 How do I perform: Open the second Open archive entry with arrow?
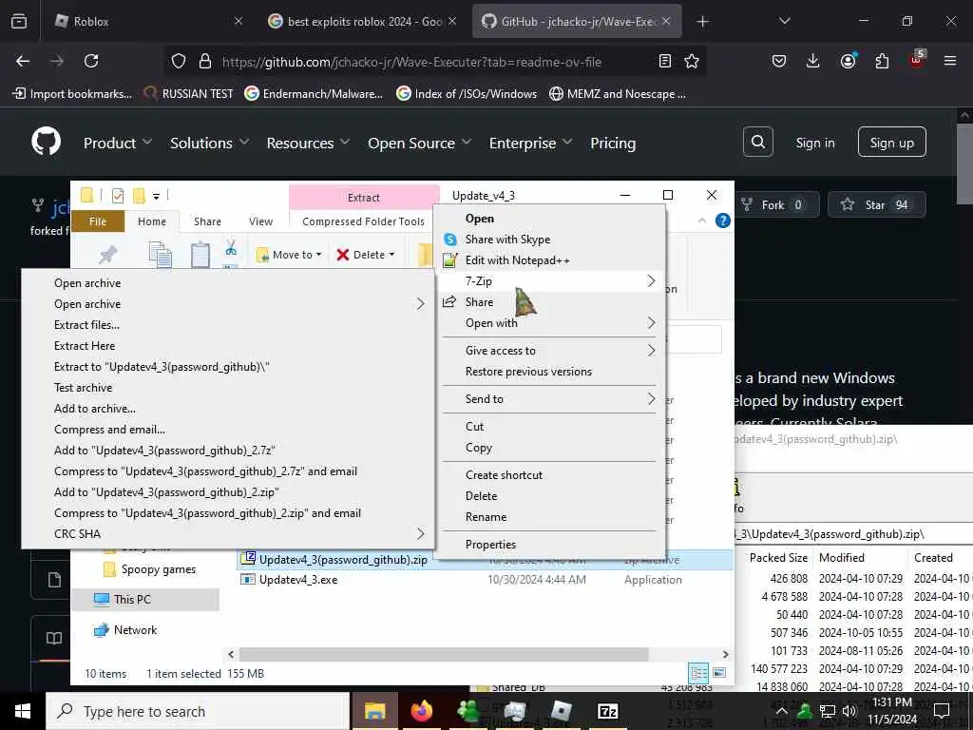point(228,304)
